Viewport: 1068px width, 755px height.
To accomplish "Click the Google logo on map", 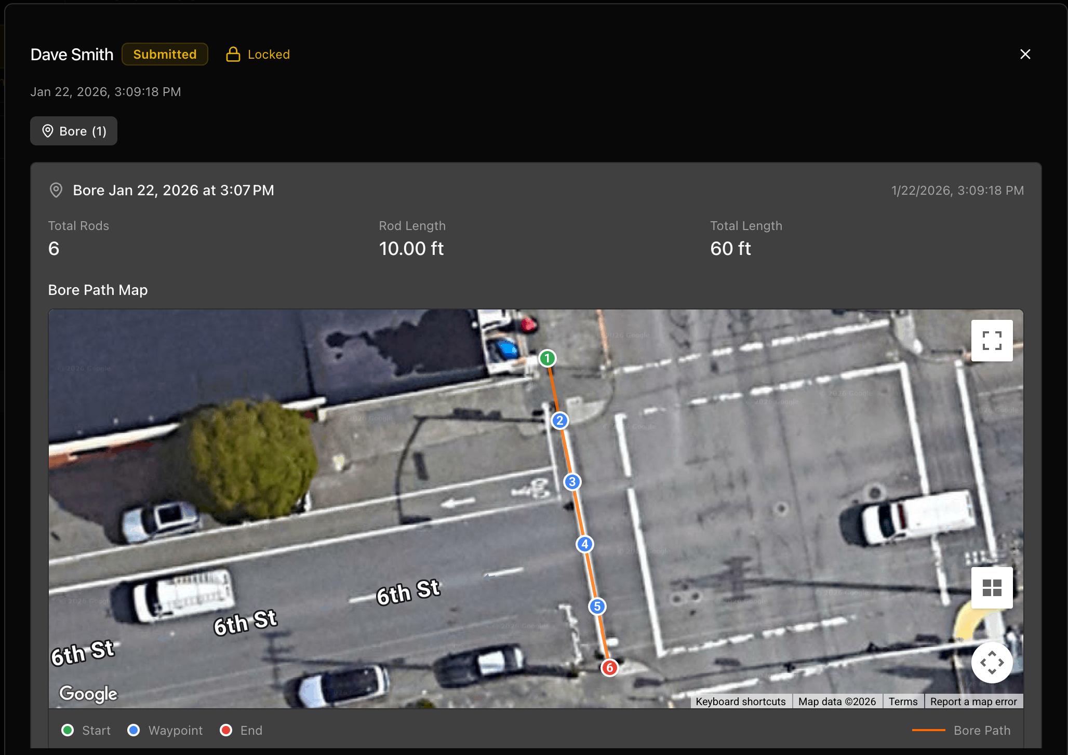I will [x=88, y=693].
